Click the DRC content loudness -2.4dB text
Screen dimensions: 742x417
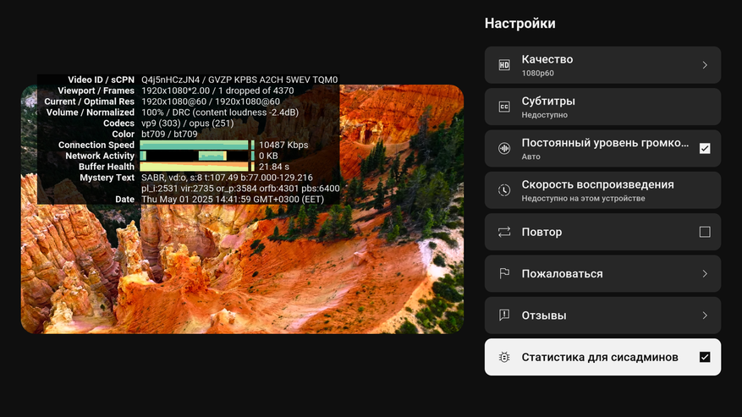point(235,112)
